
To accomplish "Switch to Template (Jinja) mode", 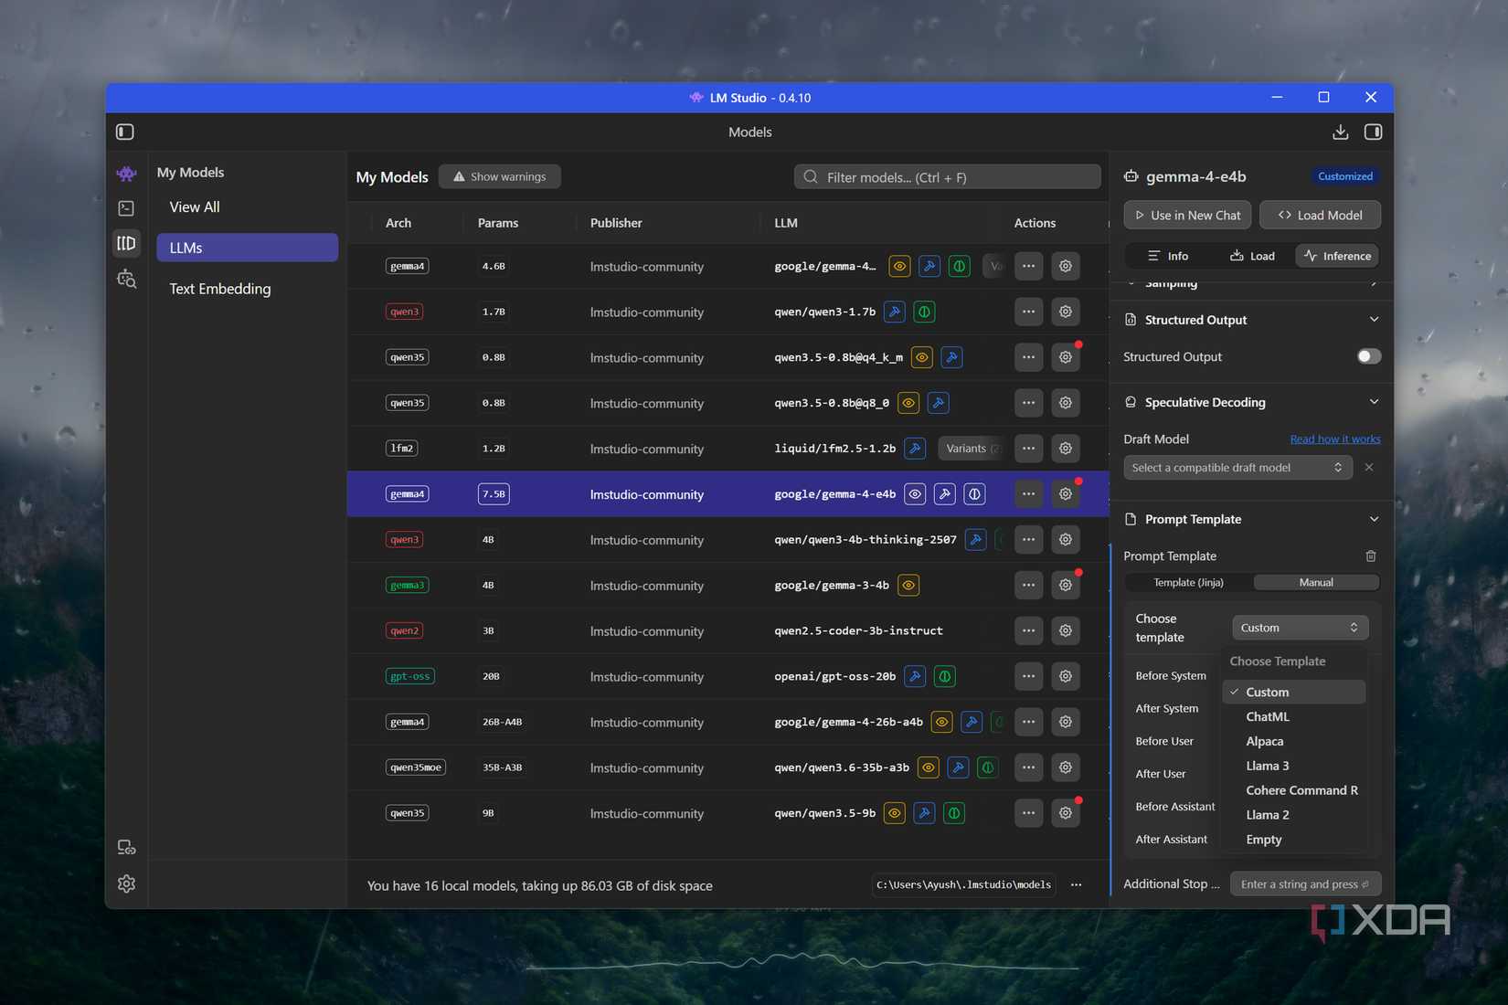I will click(x=1188, y=582).
